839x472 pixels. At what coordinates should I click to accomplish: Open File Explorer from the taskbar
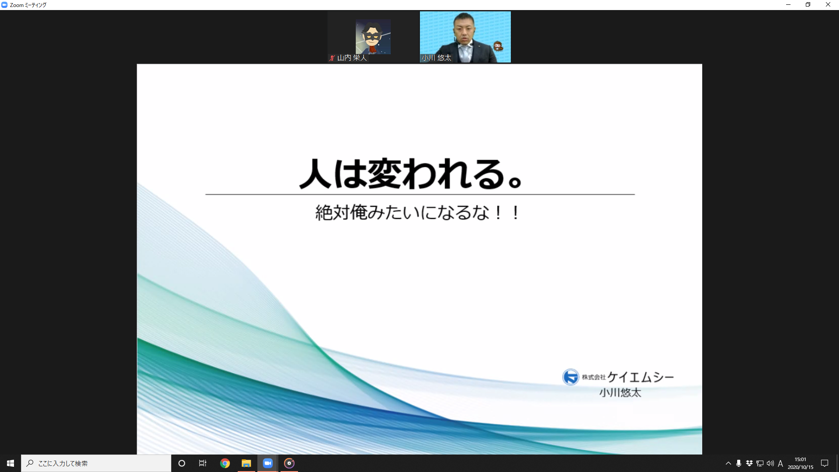tap(246, 463)
